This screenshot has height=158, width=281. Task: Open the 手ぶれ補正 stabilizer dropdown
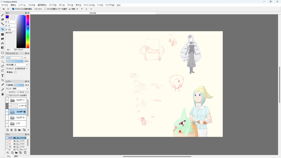[21, 65]
